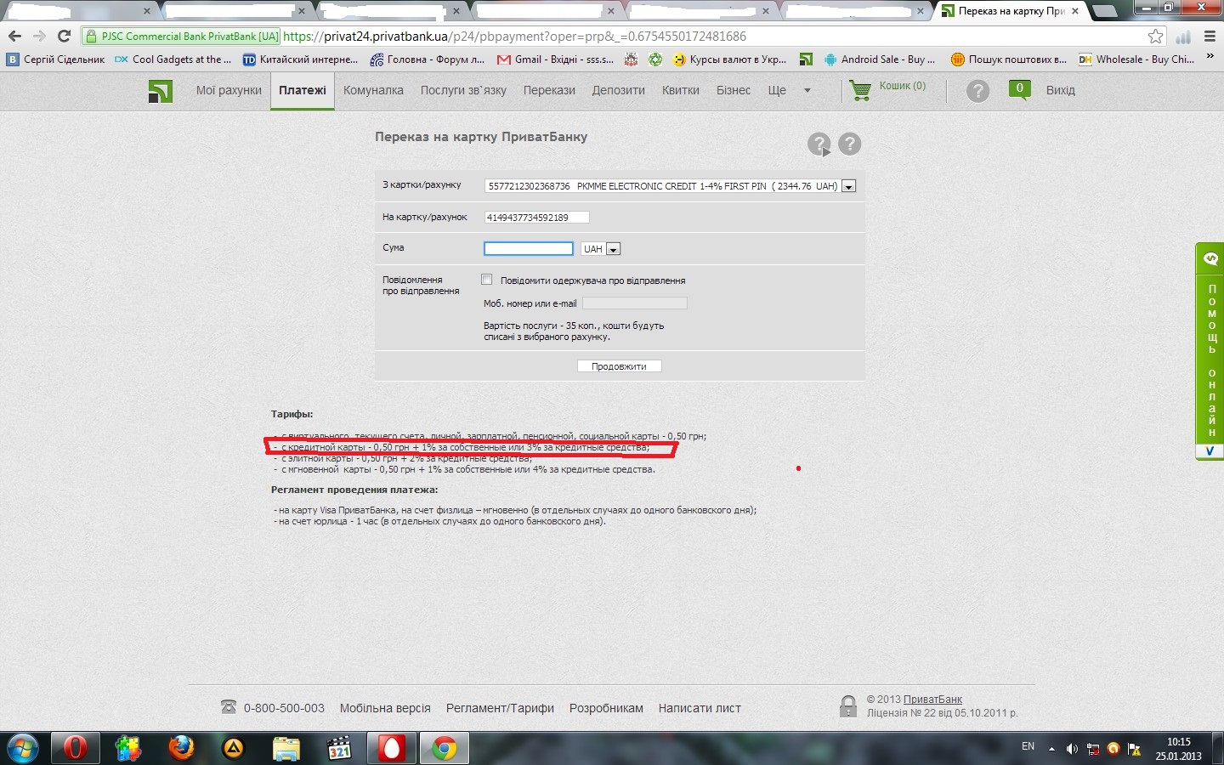The height and width of the screenshot is (765, 1224).
Task: Open the Chrome menu icon
Action: pyautogui.click(x=1210, y=37)
